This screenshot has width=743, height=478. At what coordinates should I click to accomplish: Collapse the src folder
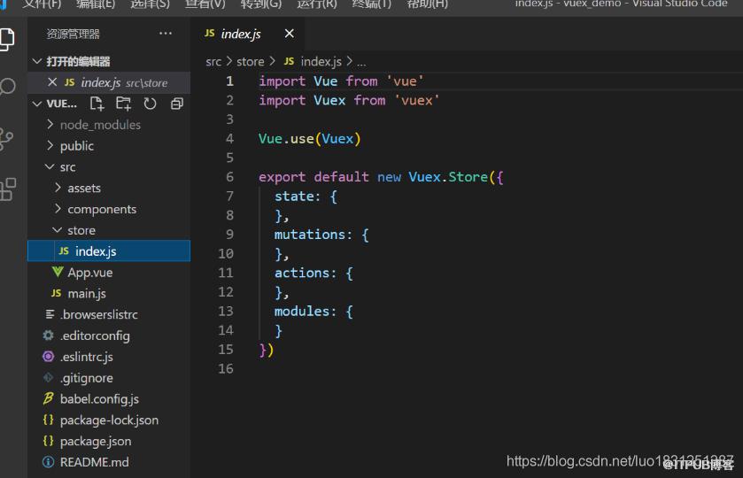pyautogui.click(x=50, y=166)
